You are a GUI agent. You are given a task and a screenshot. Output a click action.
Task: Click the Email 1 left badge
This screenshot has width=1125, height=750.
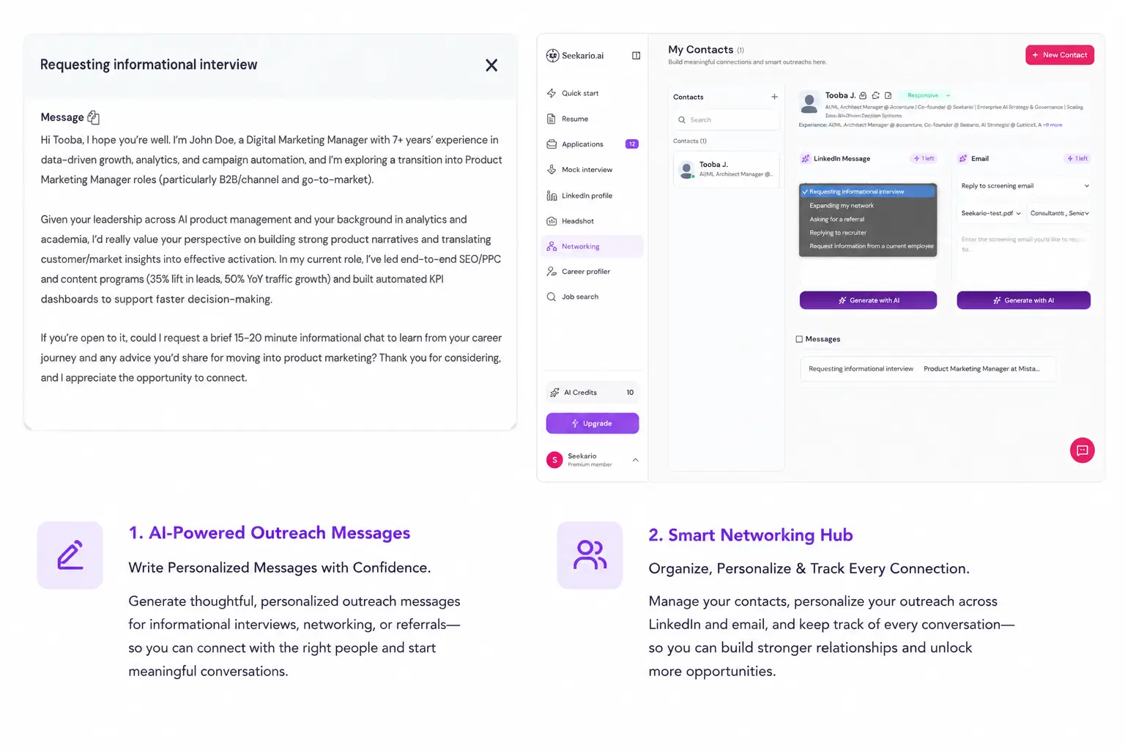(x=1077, y=158)
